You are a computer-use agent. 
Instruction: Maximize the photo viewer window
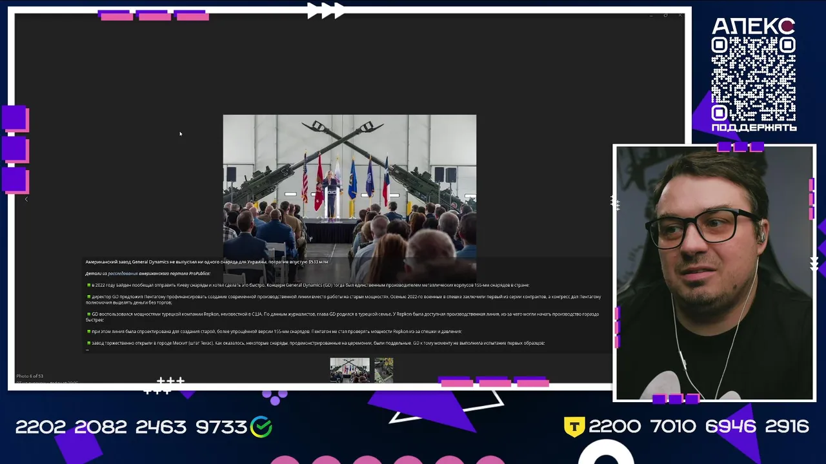click(665, 15)
